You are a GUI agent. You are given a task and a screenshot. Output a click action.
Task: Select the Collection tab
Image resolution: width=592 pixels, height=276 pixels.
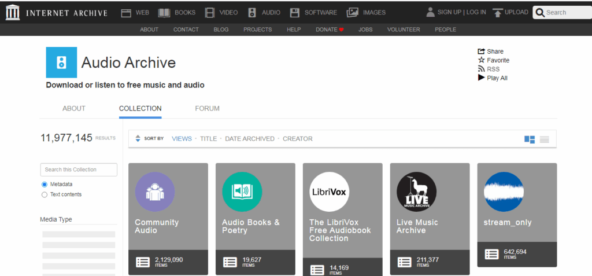coord(140,109)
